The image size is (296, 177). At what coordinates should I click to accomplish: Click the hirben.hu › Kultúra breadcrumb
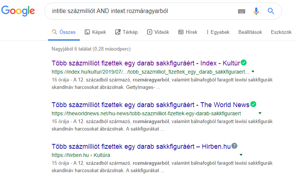pos(81,155)
